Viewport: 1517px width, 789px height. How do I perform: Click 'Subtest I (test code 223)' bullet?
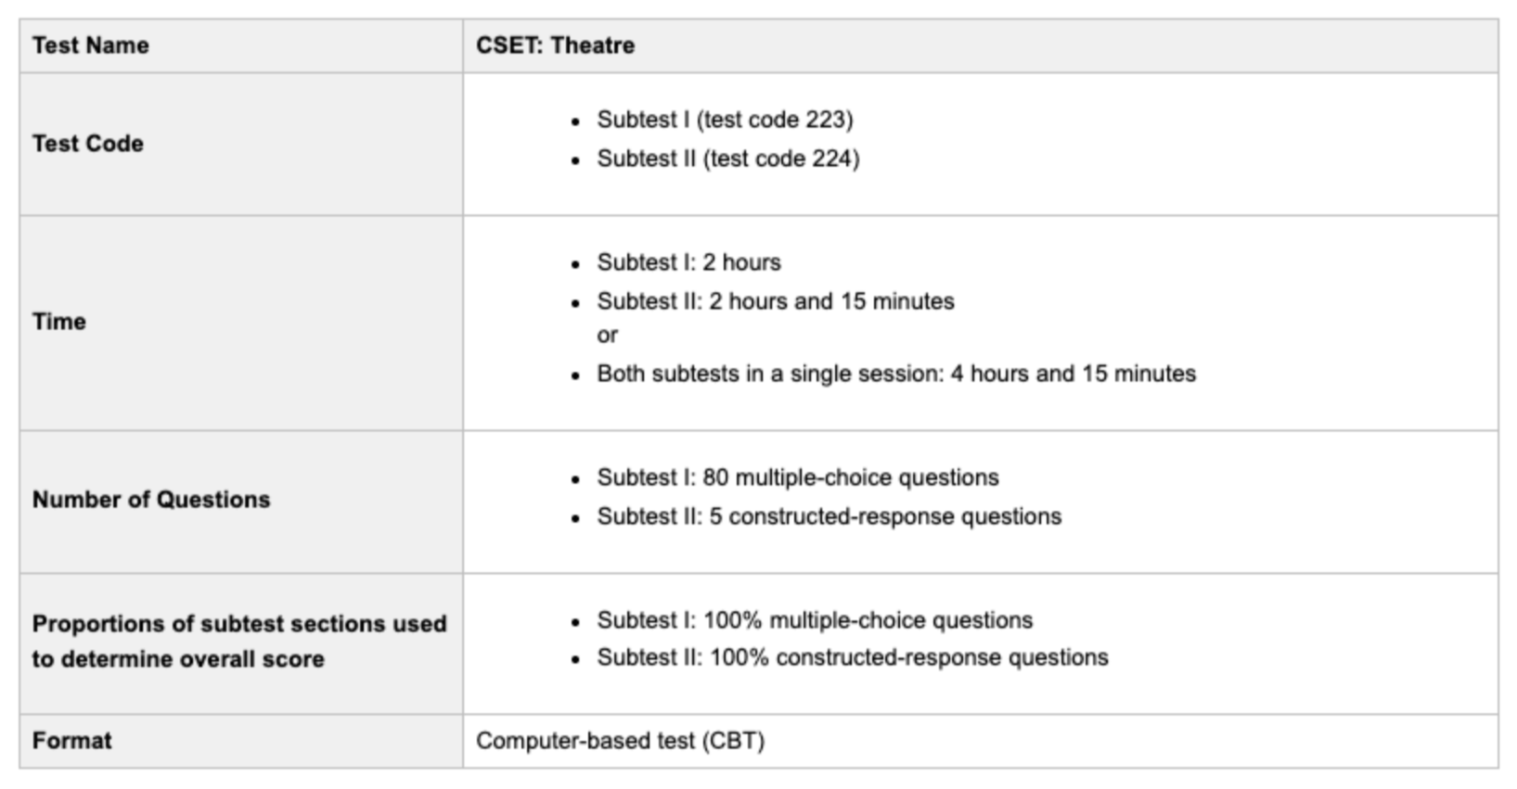coord(725,120)
